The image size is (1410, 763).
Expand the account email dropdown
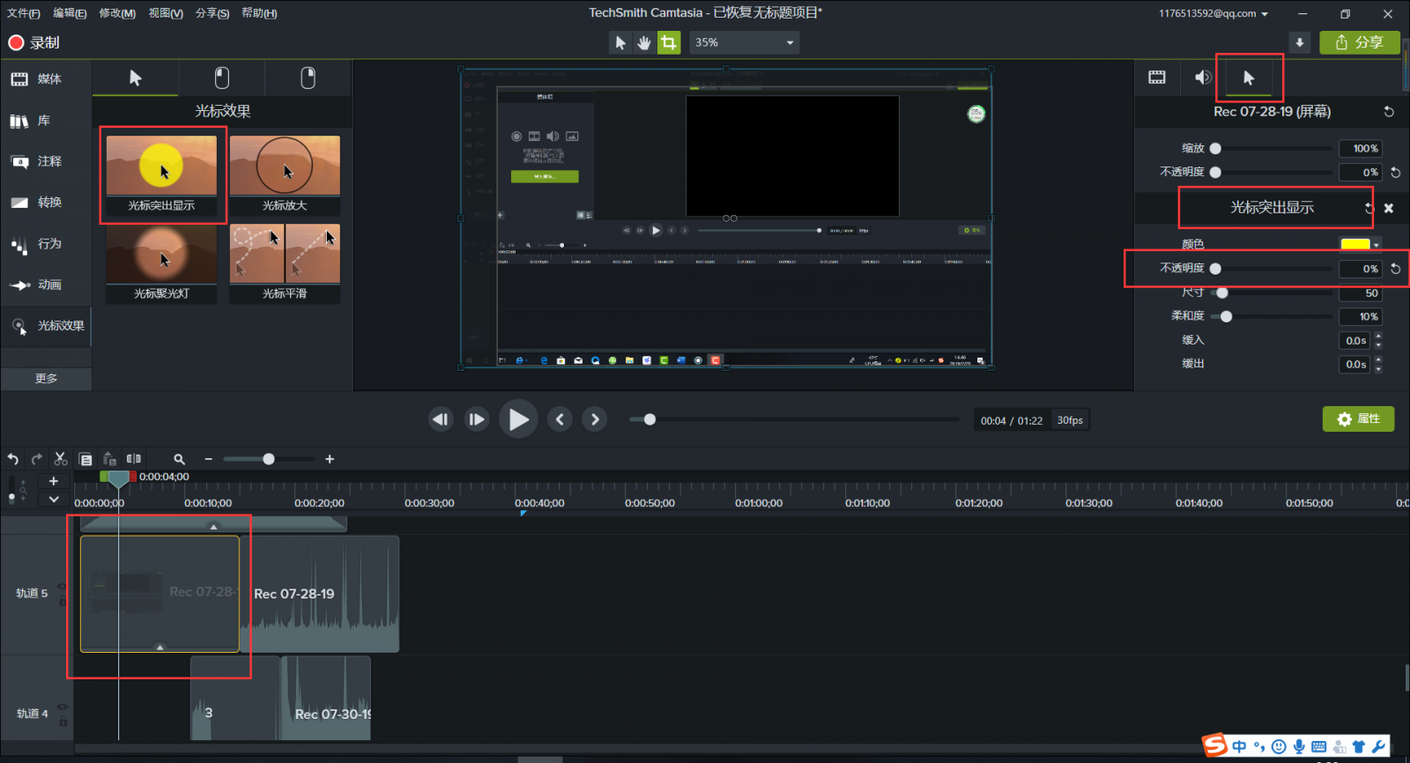[x=1265, y=14]
